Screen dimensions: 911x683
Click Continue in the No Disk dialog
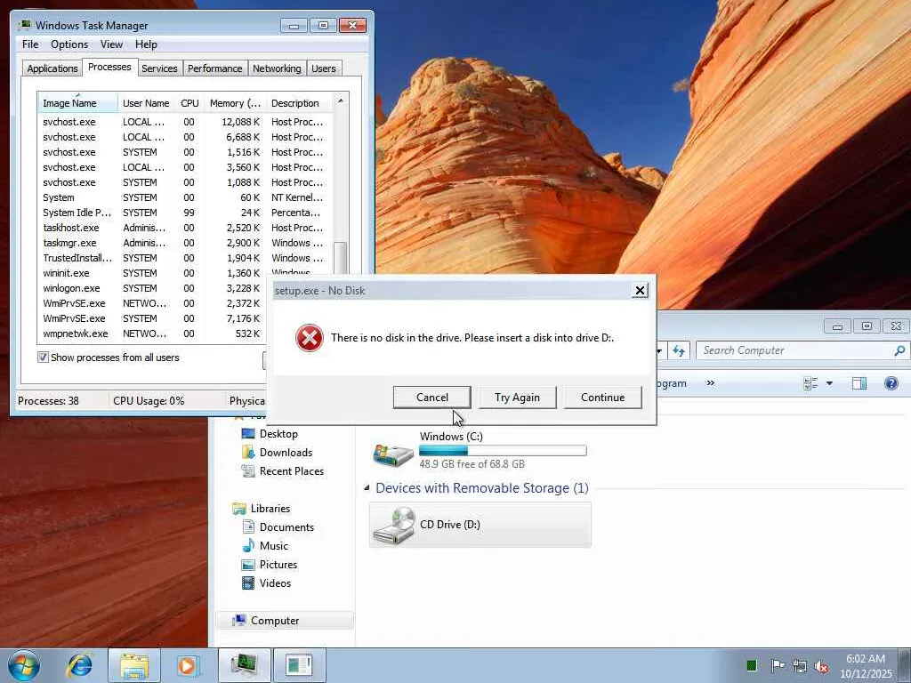pos(602,398)
